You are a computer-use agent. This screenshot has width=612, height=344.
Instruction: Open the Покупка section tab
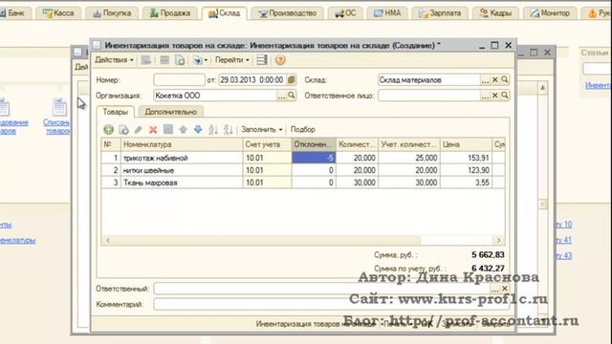click(x=112, y=13)
